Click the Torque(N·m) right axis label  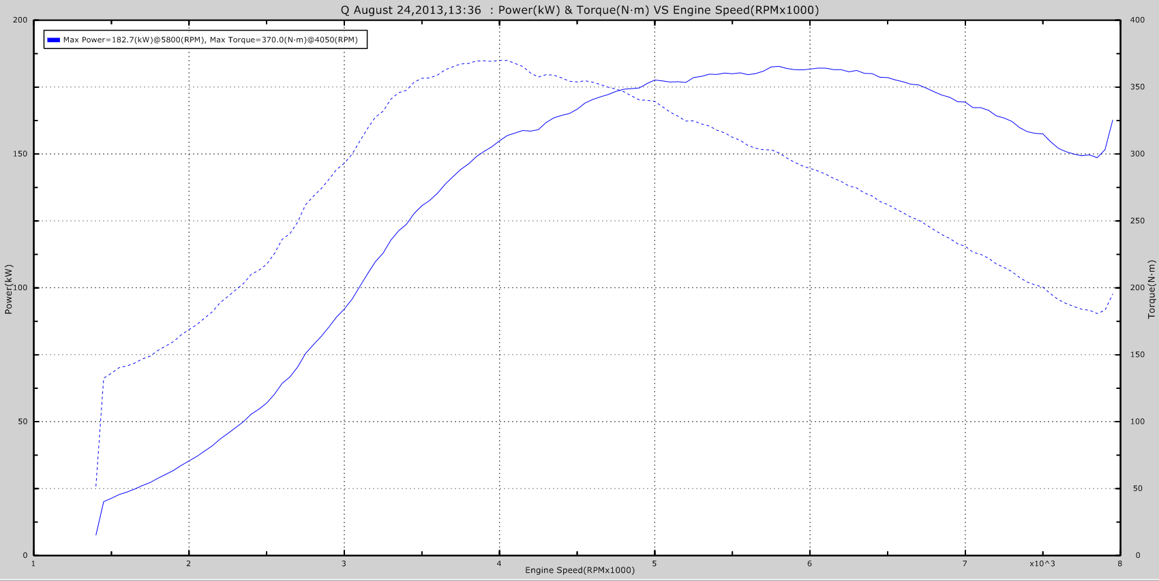(x=1152, y=289)
